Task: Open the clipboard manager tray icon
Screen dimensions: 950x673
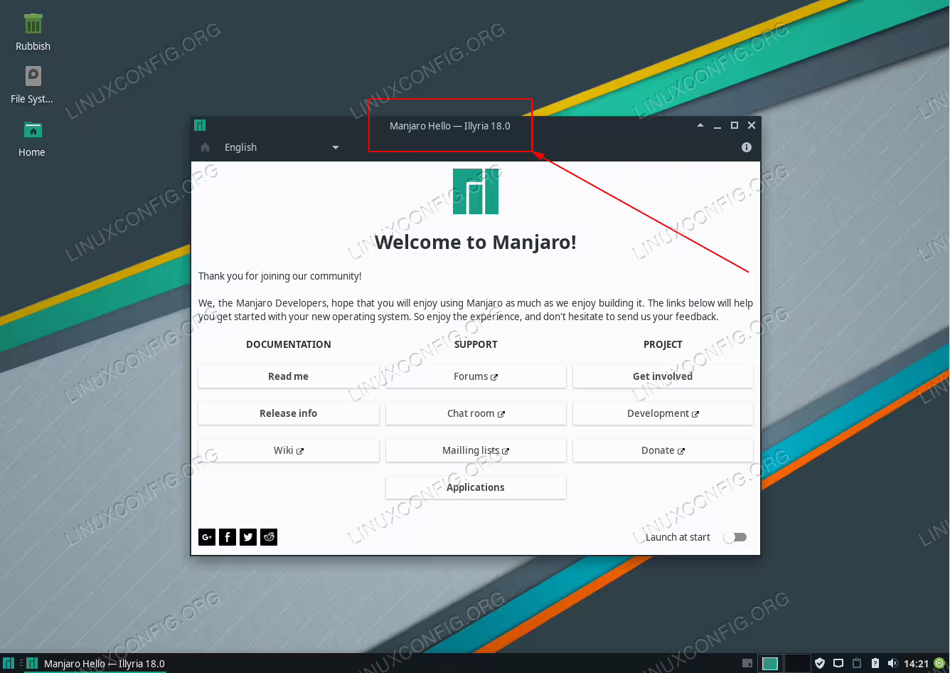Action: pyautogui.click(x=857, y=663)
